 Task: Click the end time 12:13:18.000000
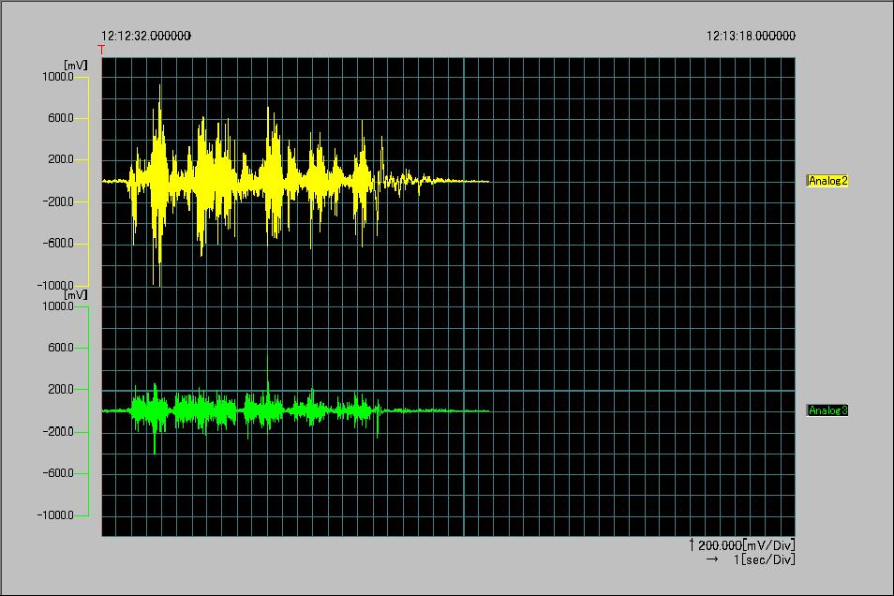[751, 36]
